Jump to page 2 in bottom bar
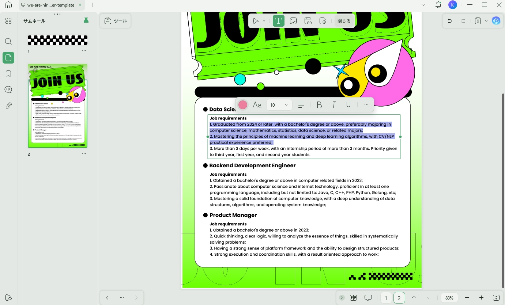This screenshot has height=305, width=505. (399, 298)
